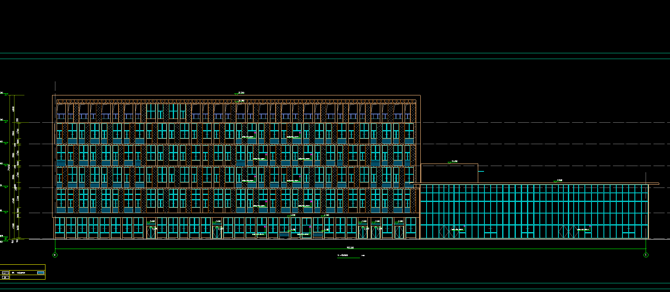This screenshot has height=292, width=670.
Task: Click the magenta leader point on the annex's right door note
Action: 590,226
